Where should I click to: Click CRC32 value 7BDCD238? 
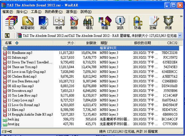coord(169,53)
